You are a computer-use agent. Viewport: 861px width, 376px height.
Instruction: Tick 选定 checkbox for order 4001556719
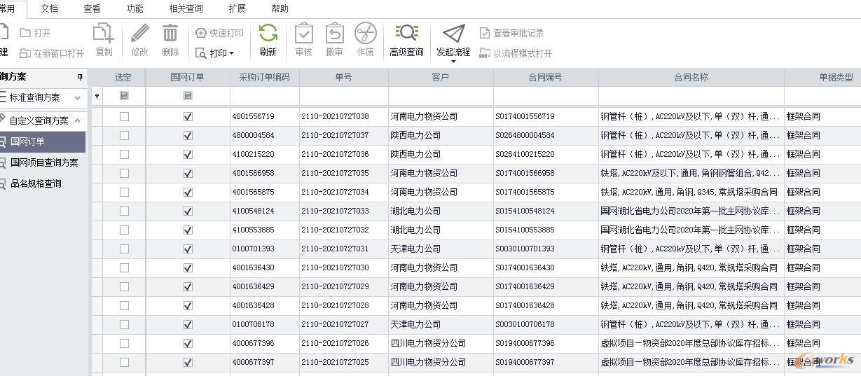[124, 116]
